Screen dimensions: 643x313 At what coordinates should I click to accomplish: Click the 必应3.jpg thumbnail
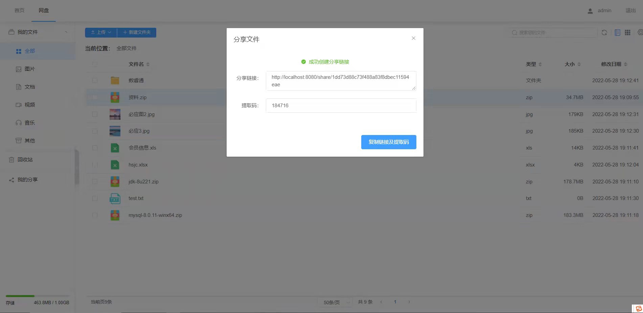click(115, 131)
